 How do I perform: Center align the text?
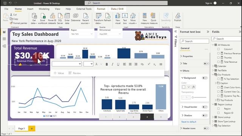coord(130,64)
